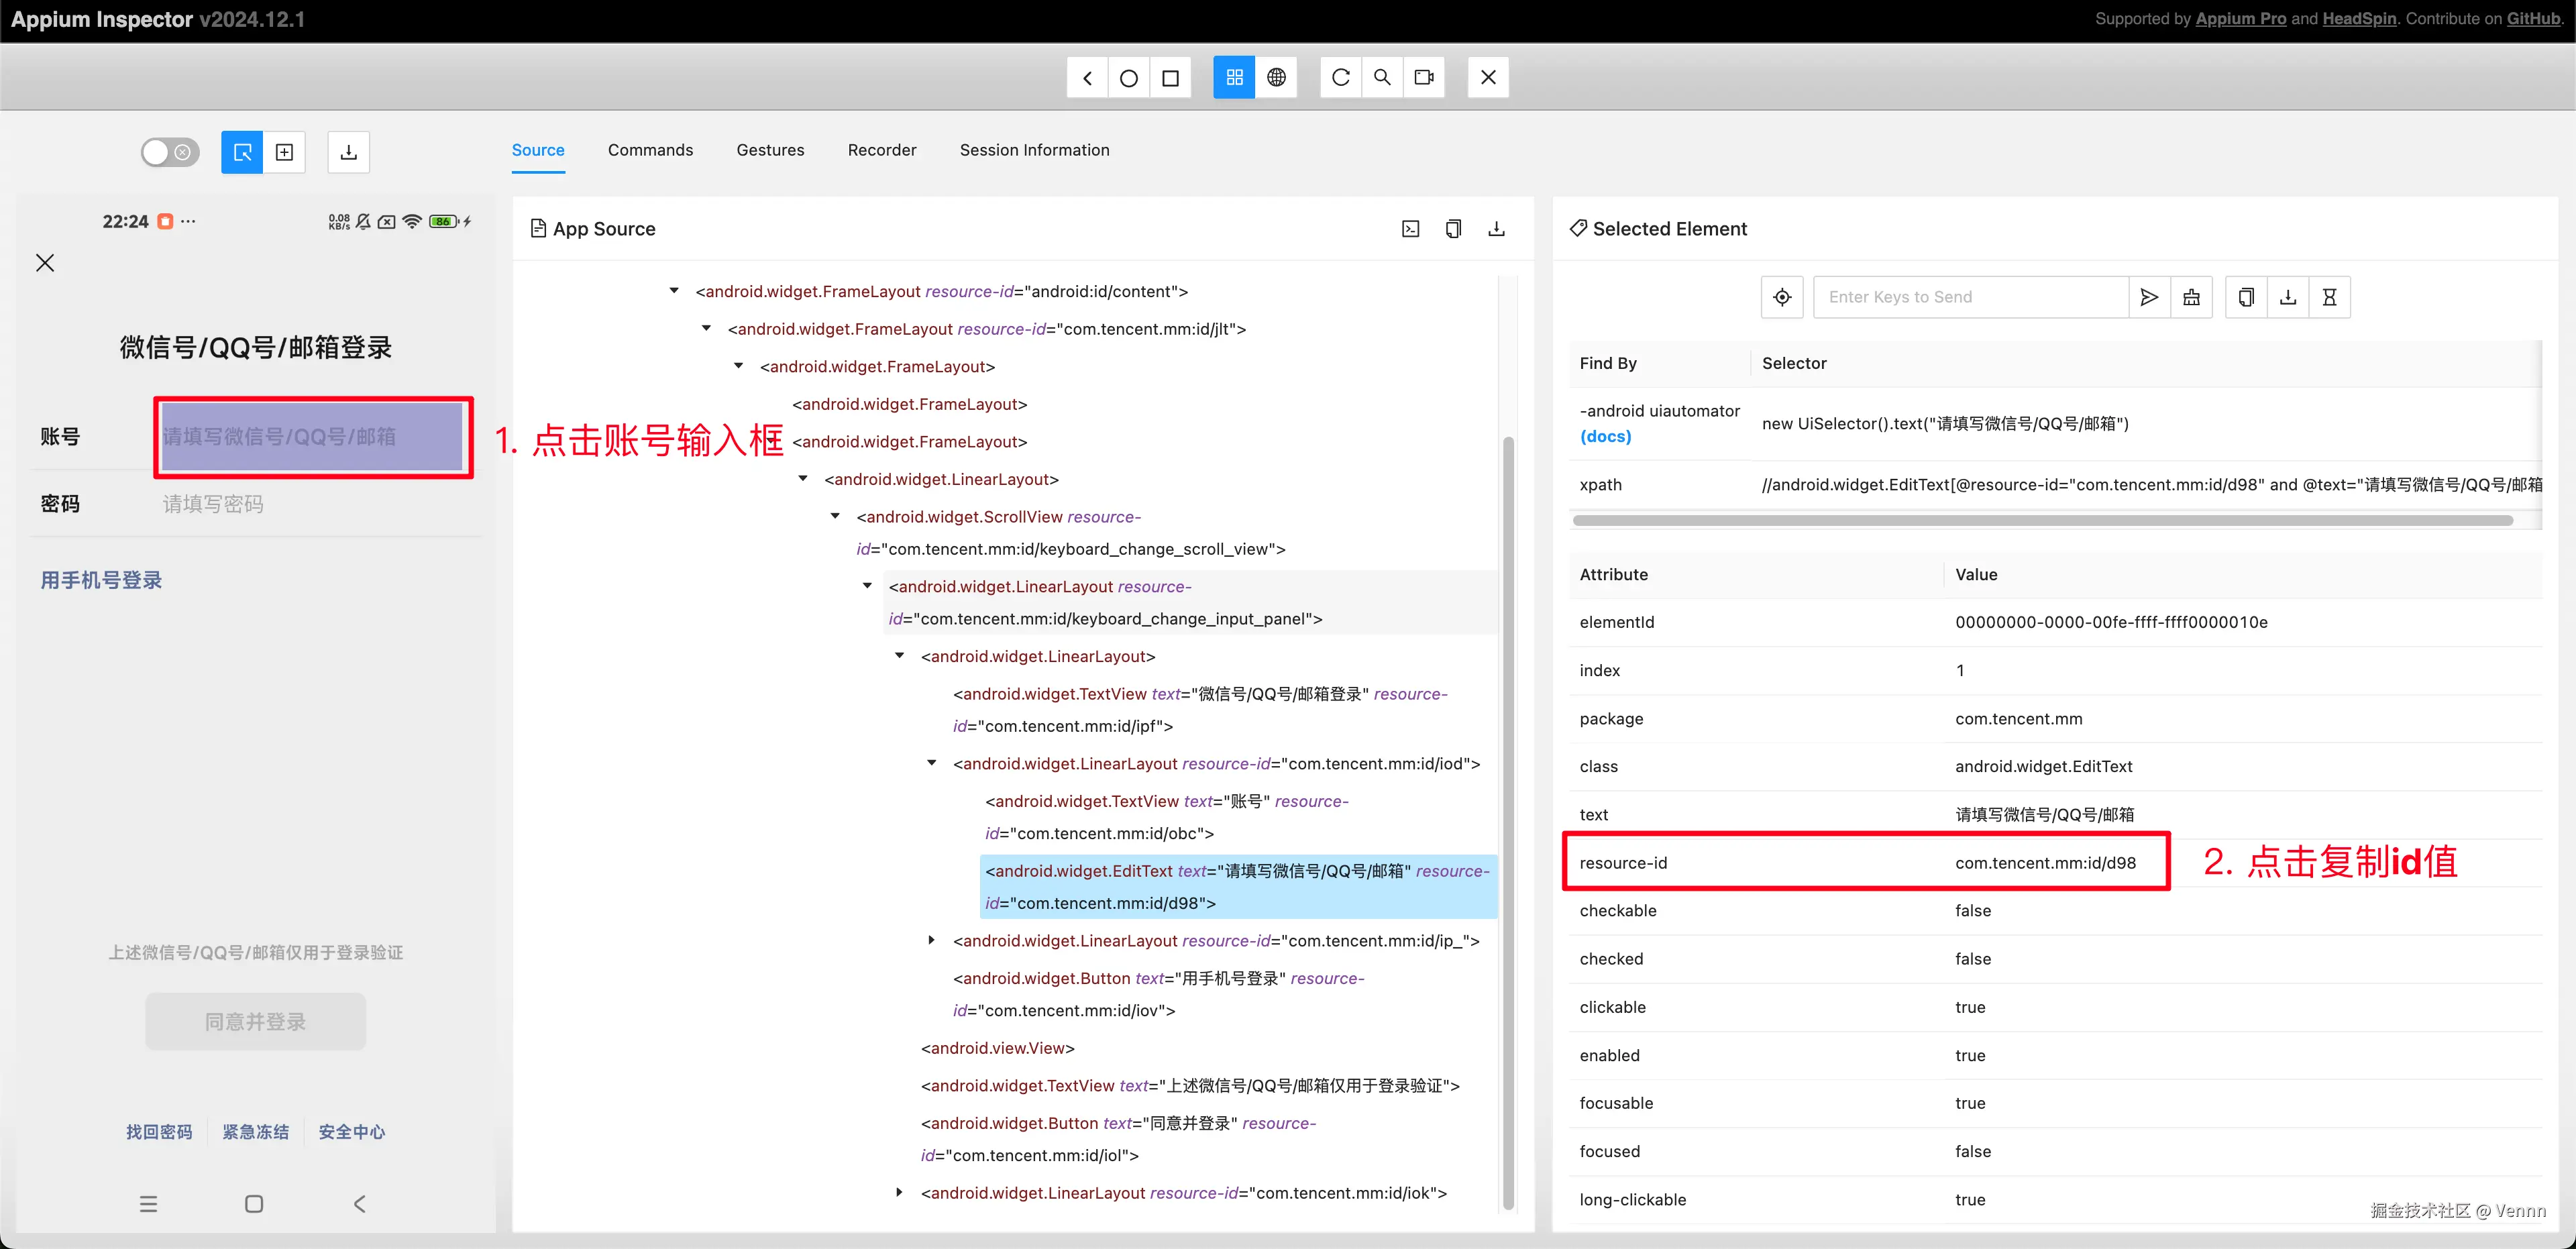Start screen recording with camera icon

pos(1424,77)
